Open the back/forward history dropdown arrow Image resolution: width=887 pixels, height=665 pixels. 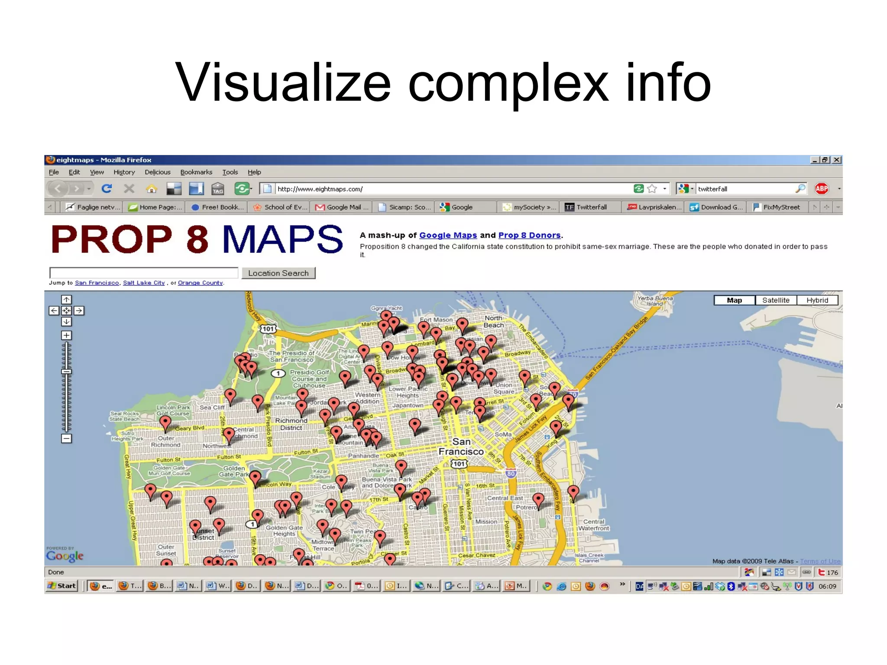(89, 189)
